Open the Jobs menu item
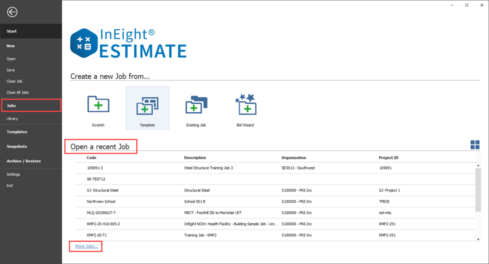Image resolution: width=489 pixels, height=264 pixels. (x=11, y=106)
